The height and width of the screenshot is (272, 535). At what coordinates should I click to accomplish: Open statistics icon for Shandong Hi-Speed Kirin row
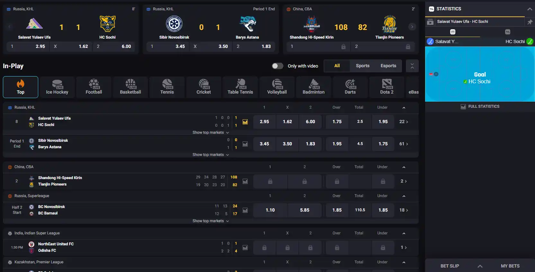[x=245, y=181]
